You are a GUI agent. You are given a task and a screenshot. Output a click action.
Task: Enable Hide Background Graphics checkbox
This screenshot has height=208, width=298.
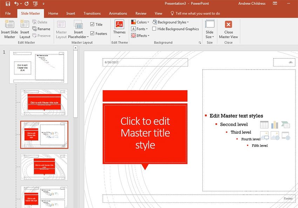[x=154, y=29]
